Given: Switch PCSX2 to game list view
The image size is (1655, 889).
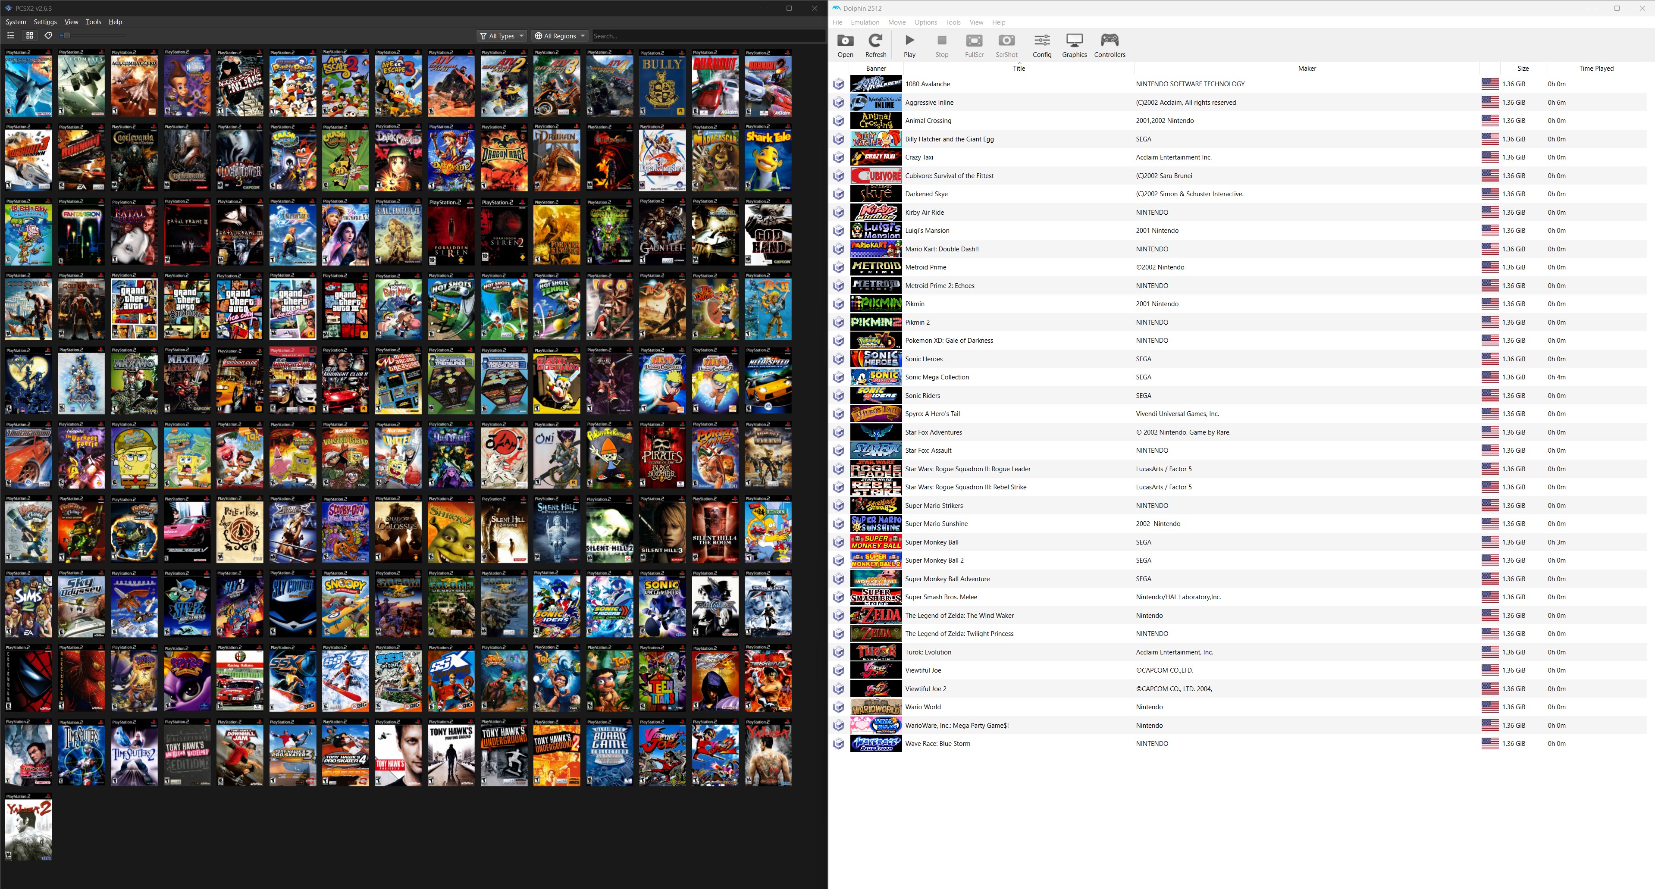Looking at the screenshot, I should (10, 36).
